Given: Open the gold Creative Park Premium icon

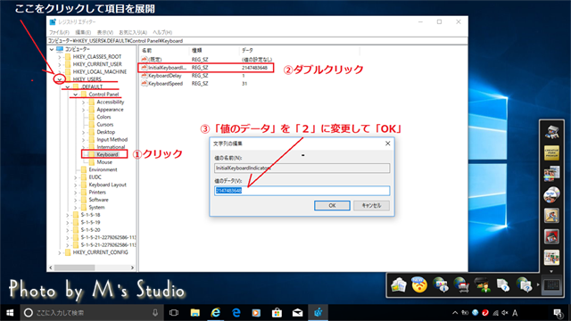Looking at the screenshot, I should (x=551, y=153).
